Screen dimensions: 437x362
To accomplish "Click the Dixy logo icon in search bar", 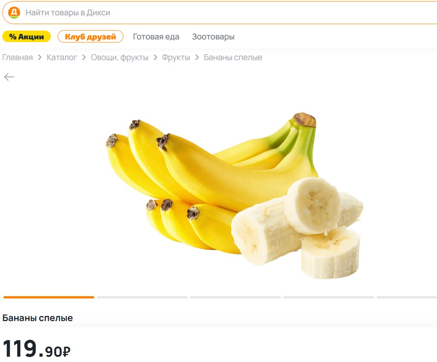I will click(x=14, y=12).
